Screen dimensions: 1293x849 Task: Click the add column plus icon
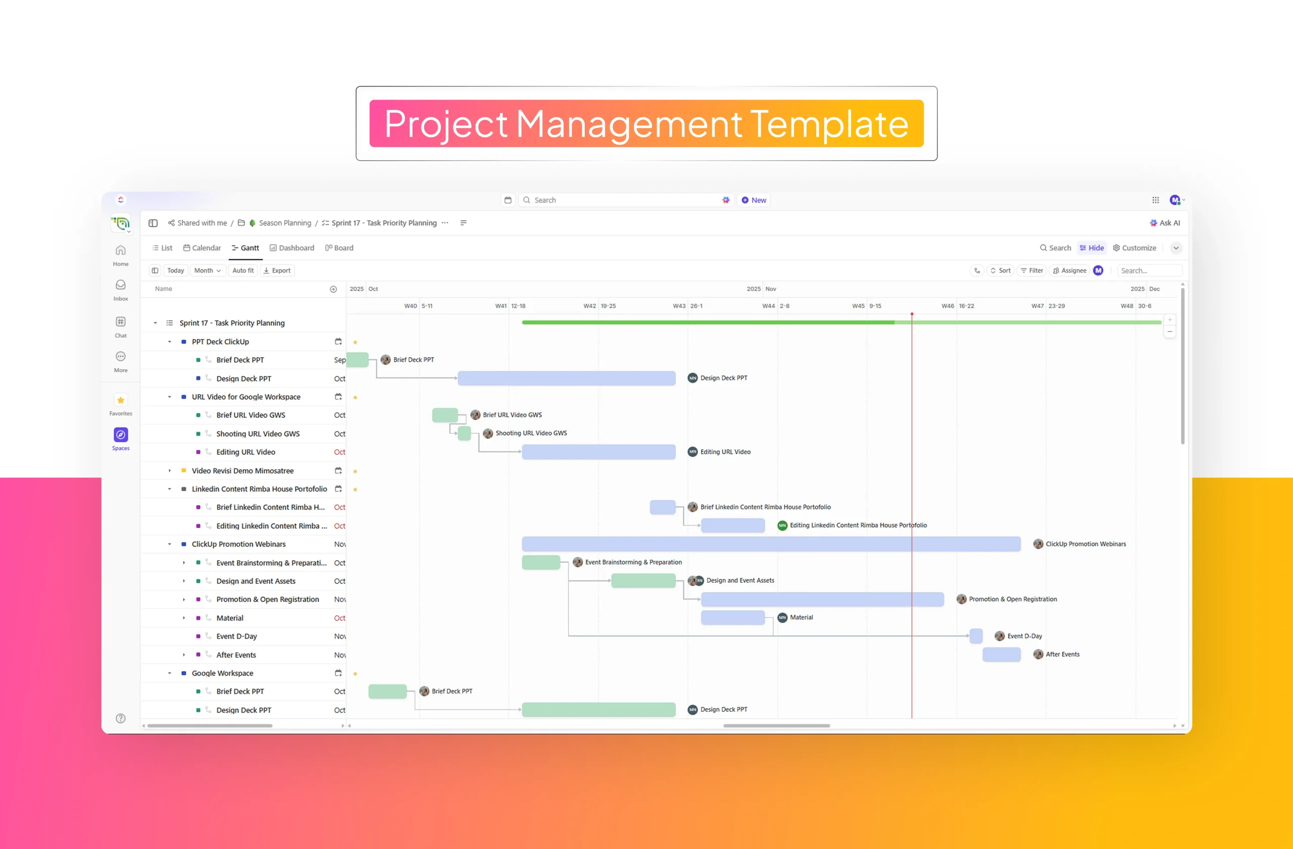tap(333, 289)
